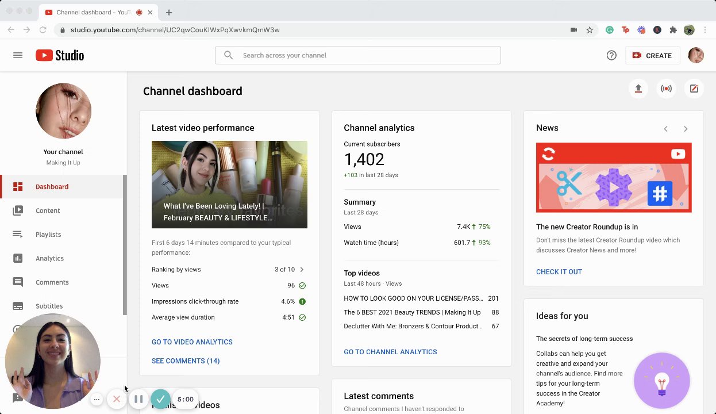Click the channel profile picture in sidebar
716x414 pixels.
63,111
